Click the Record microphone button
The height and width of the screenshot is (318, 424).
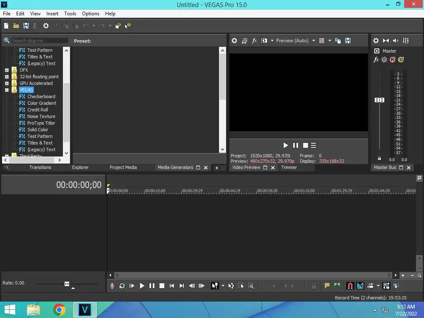112,286
